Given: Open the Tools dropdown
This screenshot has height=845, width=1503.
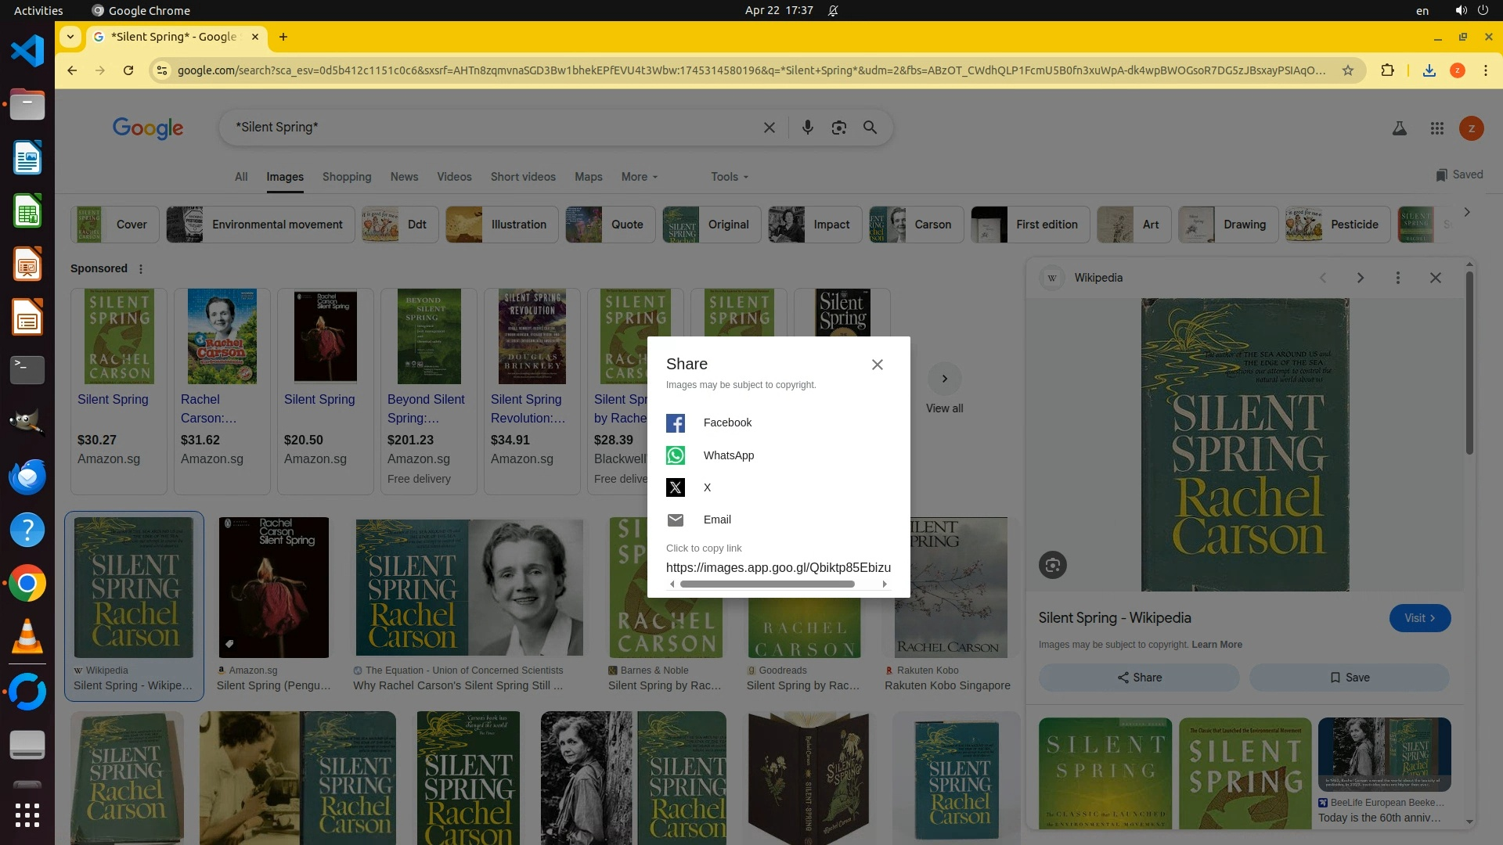Looking at the screenshot, I should pyautogui.click(x=729, y=177).
